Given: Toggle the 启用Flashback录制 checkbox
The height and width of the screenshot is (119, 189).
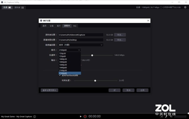Looking at the screenshot, I should click(x=60, y=75).
